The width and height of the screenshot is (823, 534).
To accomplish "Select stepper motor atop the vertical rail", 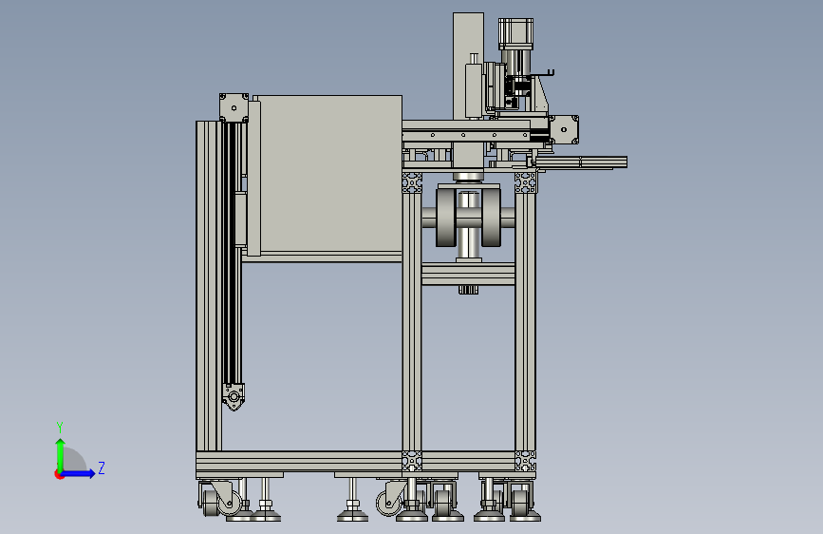I will point(234,107).
